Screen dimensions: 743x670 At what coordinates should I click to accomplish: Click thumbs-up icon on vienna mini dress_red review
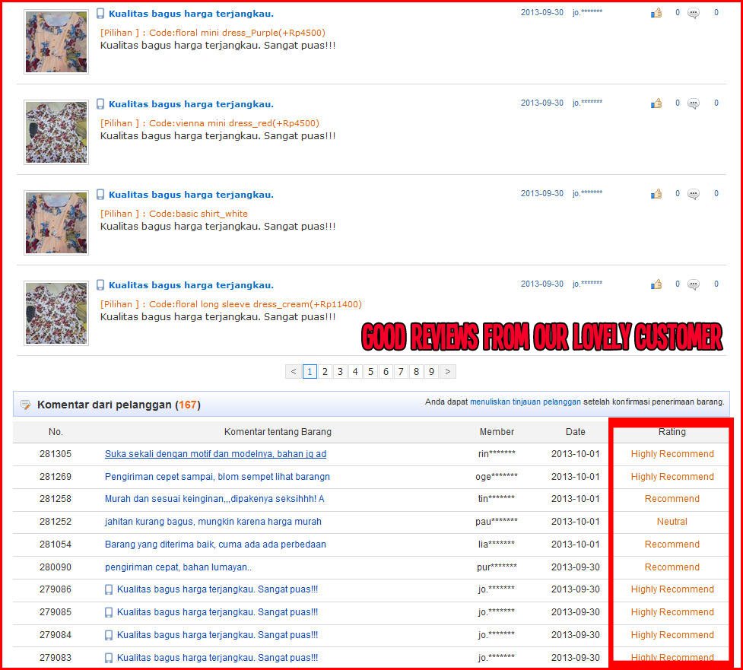click(x=656, y=103)
